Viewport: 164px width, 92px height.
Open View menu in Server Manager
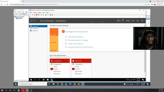click(138, 21)
